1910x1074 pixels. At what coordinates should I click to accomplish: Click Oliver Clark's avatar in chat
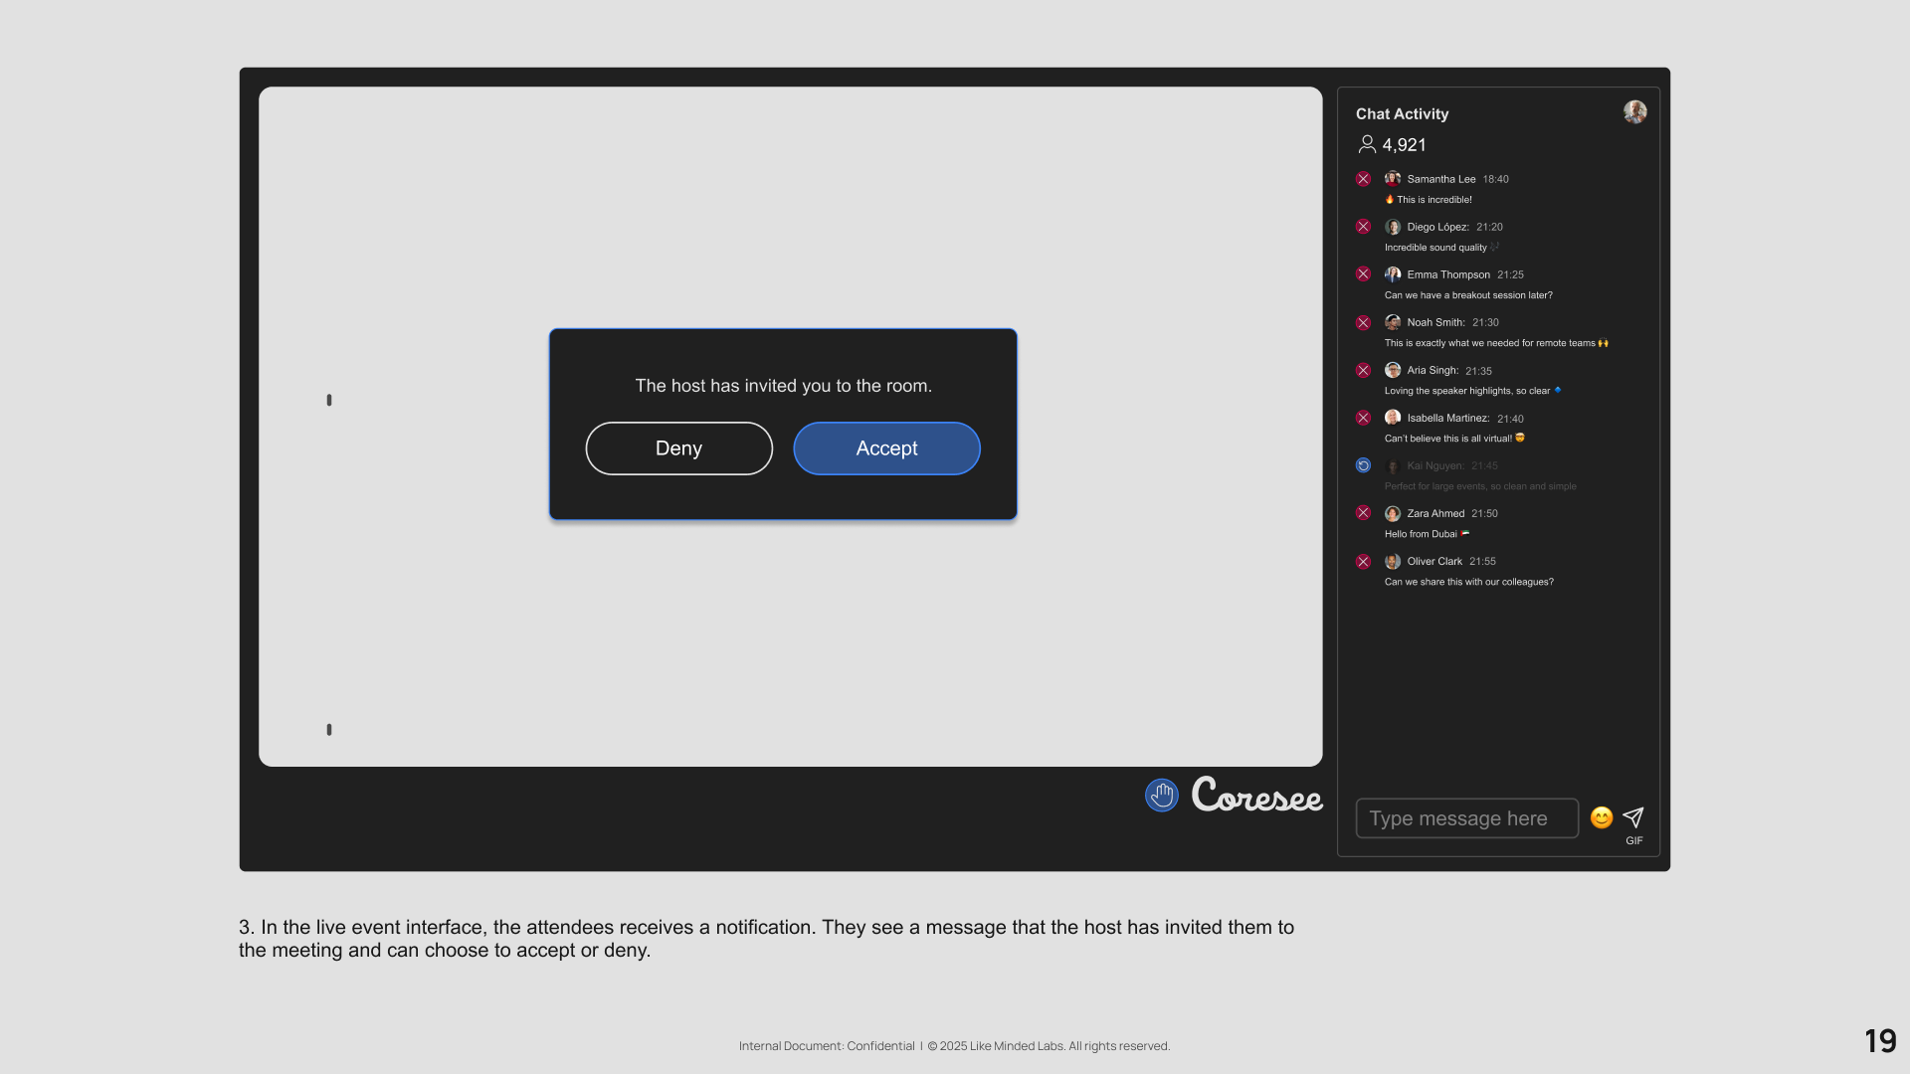tap(1393, 562)
